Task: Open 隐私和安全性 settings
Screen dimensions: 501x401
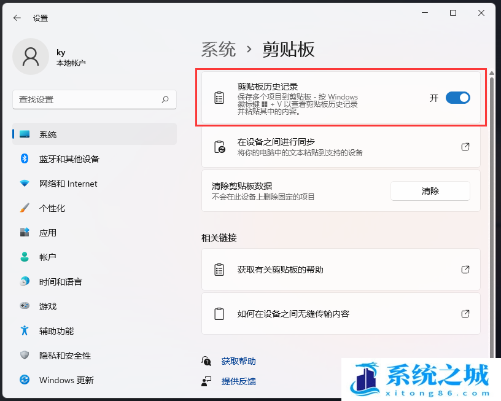Action: pyautogui.click(x=65, y=356)
